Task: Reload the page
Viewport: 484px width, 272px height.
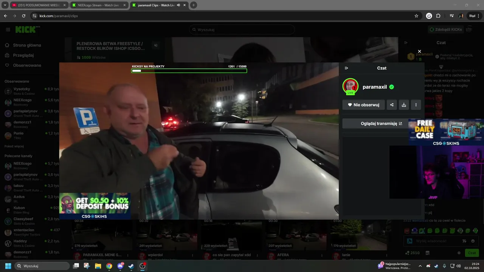Action: [x=23, y=16]
